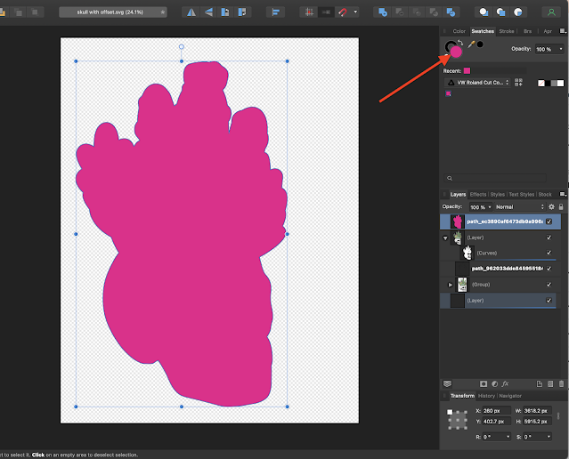Open the account icon in the toolbar
This screenshot has width=569, height=459.
[551, 12]
